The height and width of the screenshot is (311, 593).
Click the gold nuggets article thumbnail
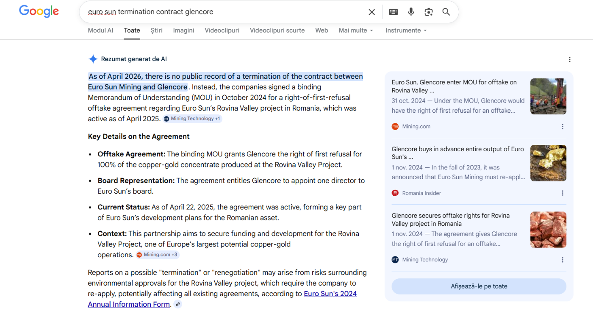(x=548, y=163)
